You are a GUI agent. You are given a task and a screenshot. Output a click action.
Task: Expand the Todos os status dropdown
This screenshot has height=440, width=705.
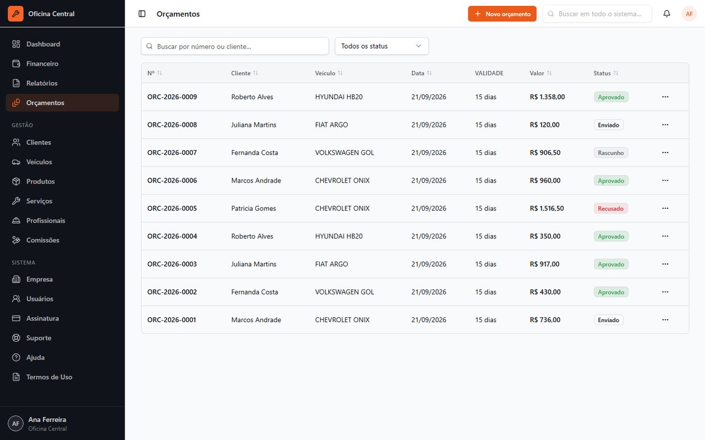coord(382,46)
